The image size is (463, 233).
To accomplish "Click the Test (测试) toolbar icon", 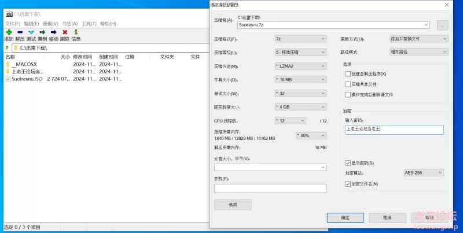I will (31, 32).
